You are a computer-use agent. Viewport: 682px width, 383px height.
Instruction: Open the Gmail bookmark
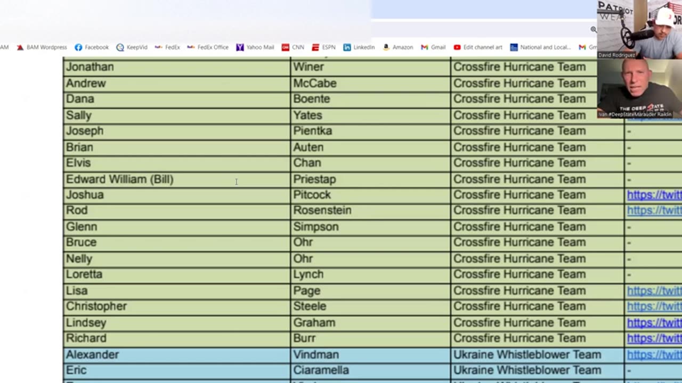coord(433,47)
